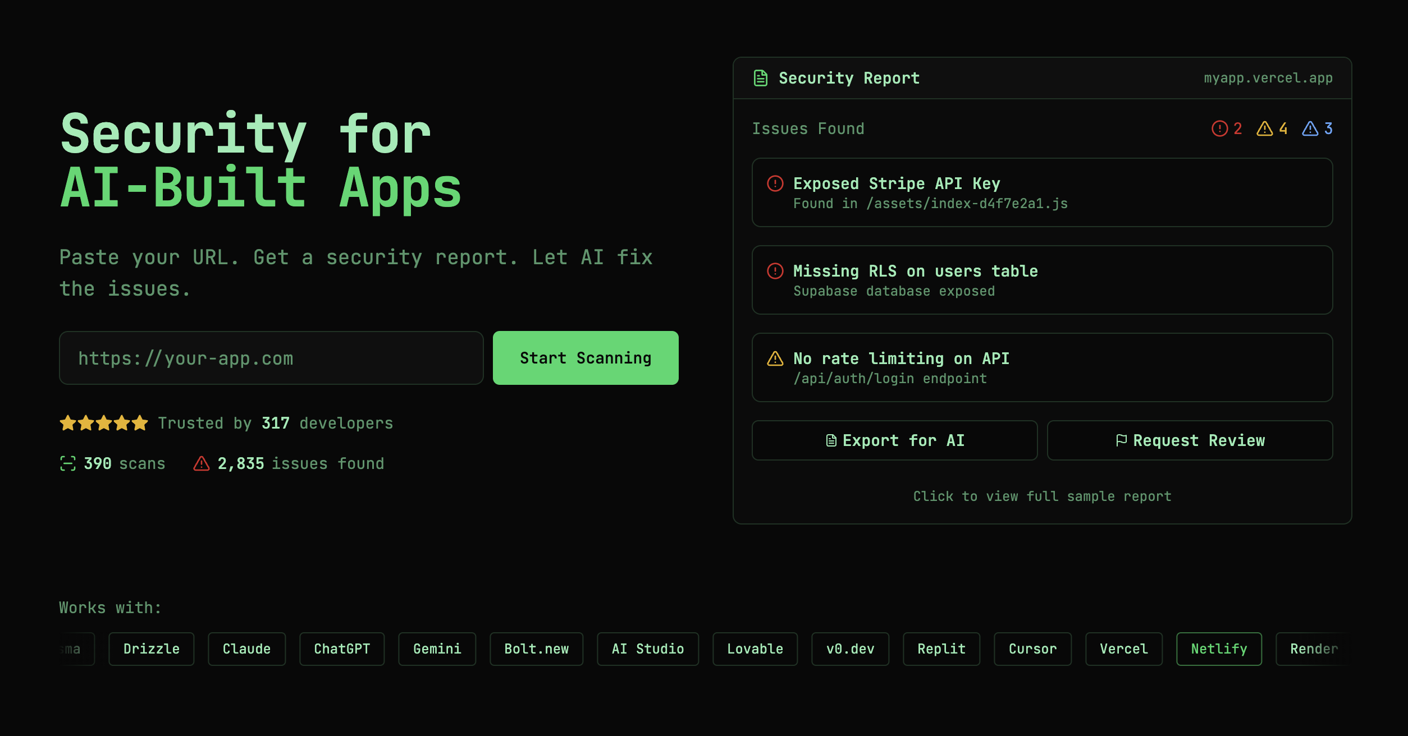Select the Claude platform chip
Image resolution: width=1408 pixels, height=736 pixels.
(x=246, y=649)
